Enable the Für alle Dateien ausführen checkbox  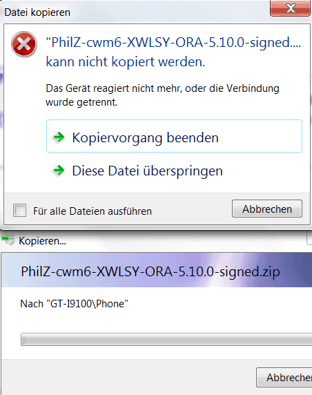(x=19, y=211)
